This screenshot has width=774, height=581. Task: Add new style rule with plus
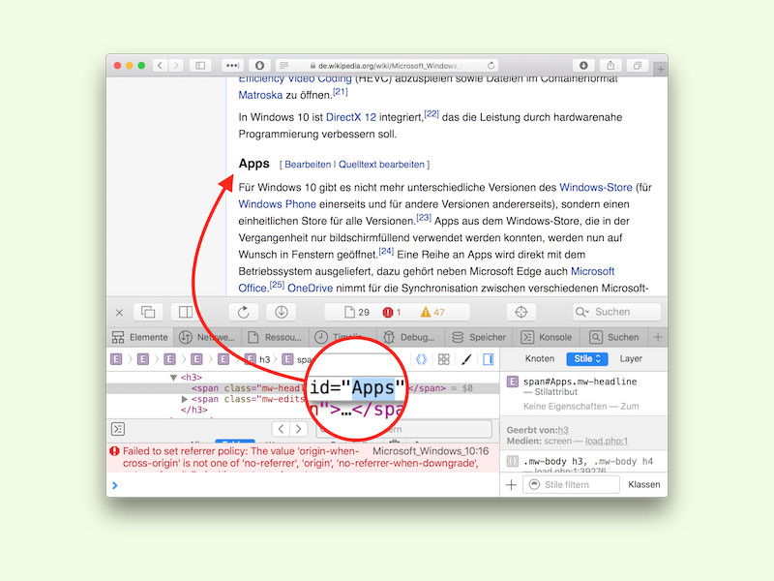512,485
